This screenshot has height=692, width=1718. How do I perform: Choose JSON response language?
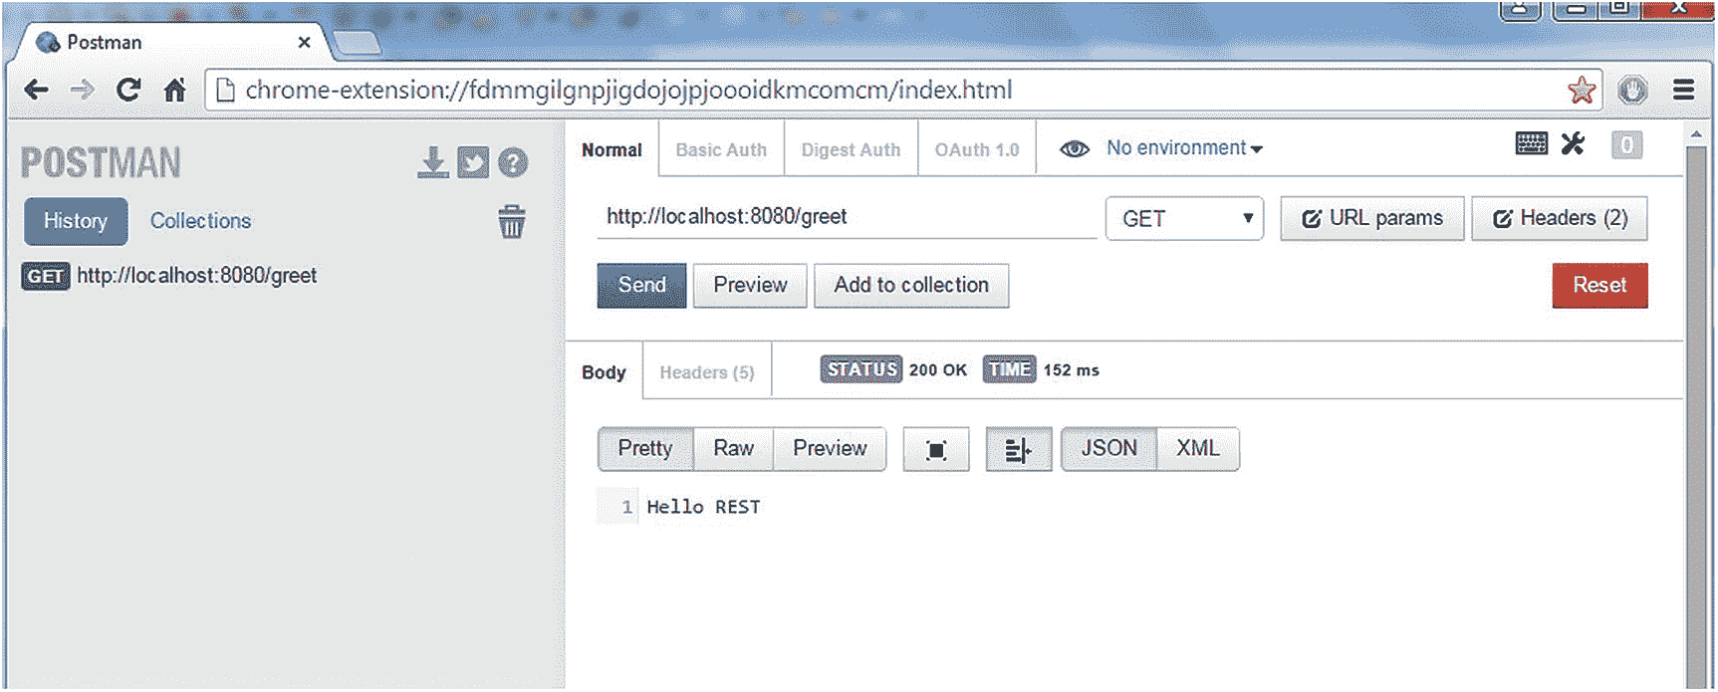click(1108, 449)
